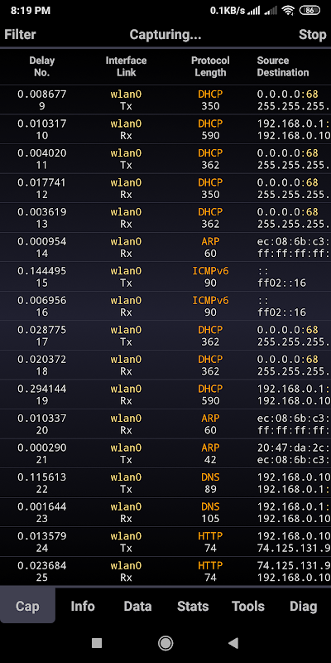Open the Tools tab
Screen dimensions: 331x663
[248, 606]
